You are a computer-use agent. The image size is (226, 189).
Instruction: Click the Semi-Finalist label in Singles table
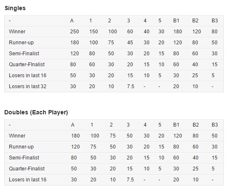click(24, 54)
